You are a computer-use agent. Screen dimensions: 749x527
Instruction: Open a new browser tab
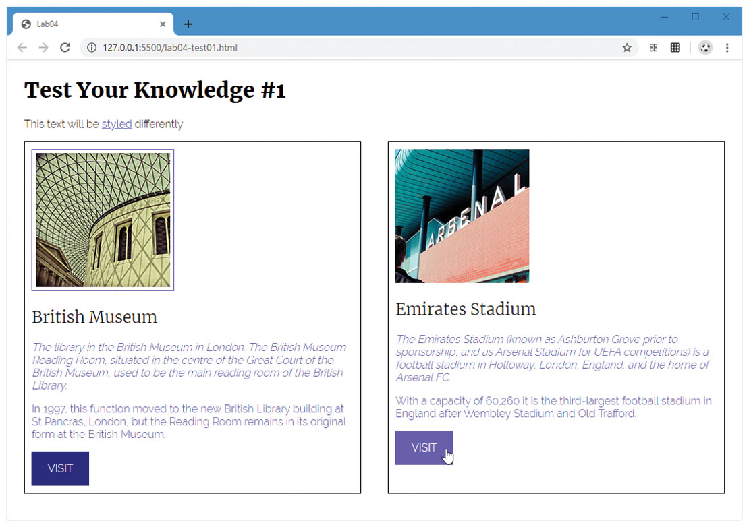click(x=188, y=24)
